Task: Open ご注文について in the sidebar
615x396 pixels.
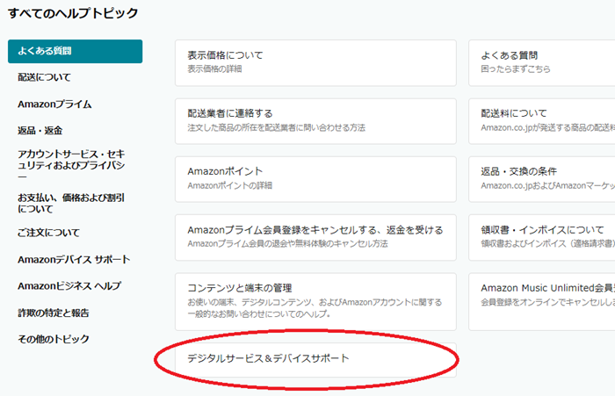Action: point(48,233)
